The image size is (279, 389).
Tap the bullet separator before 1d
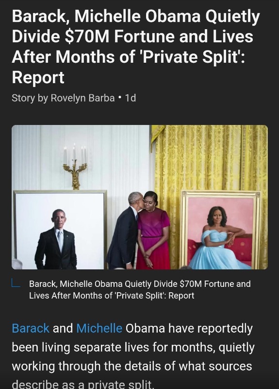120,98
